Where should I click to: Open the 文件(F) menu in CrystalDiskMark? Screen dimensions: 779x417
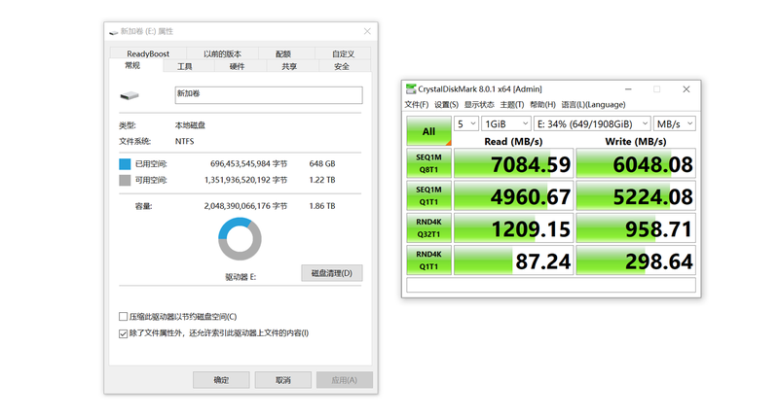pyautogui.click(x=417, y=105)
